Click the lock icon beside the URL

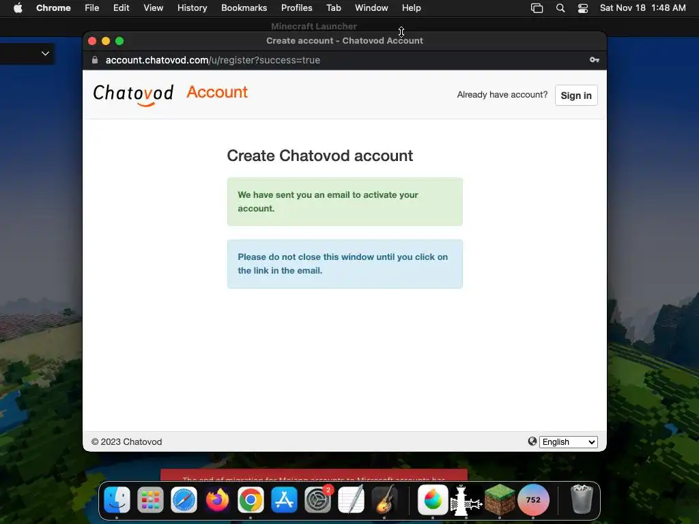pyautogui.click(x=94, y=60)
